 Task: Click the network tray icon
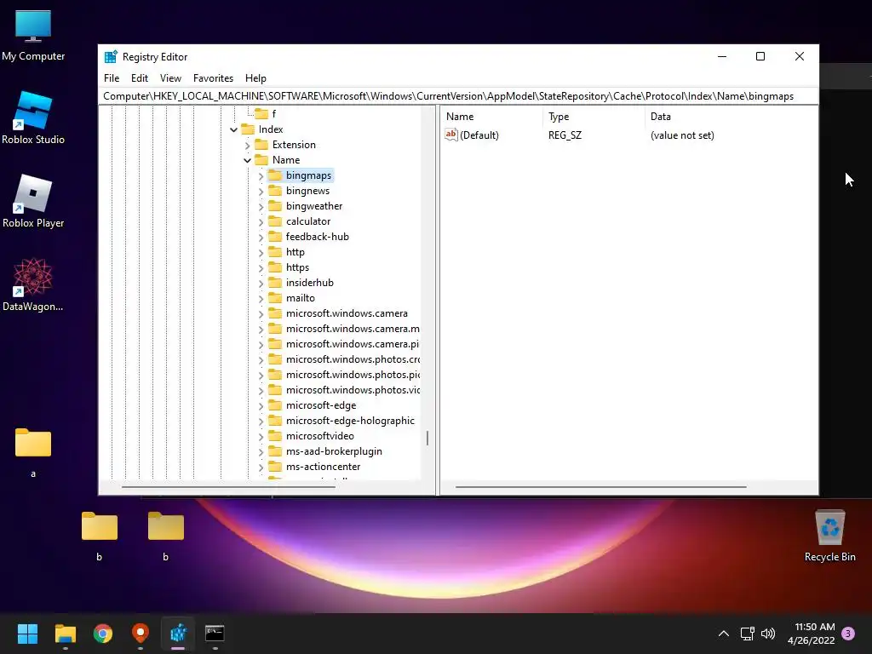coord(747,634)
